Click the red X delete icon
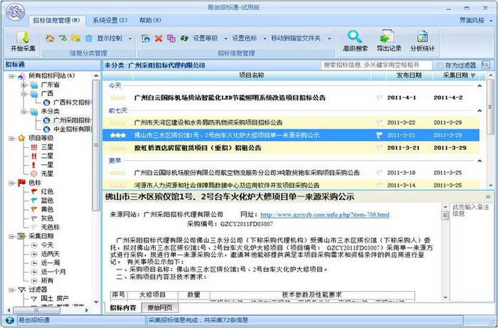The image size is (498, 328). coord(159,38)
